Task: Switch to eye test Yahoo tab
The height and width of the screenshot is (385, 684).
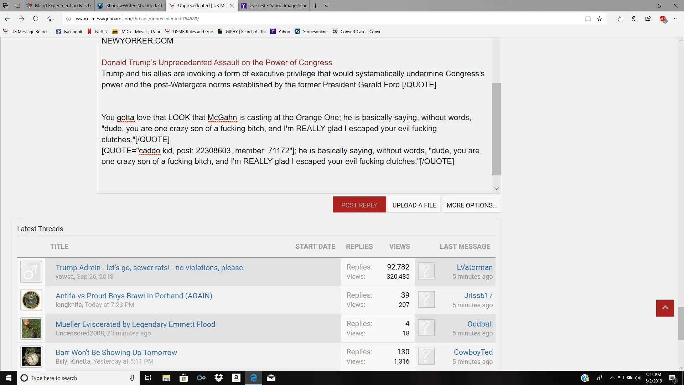Action: pyautogui.click(x=274, y=6)
